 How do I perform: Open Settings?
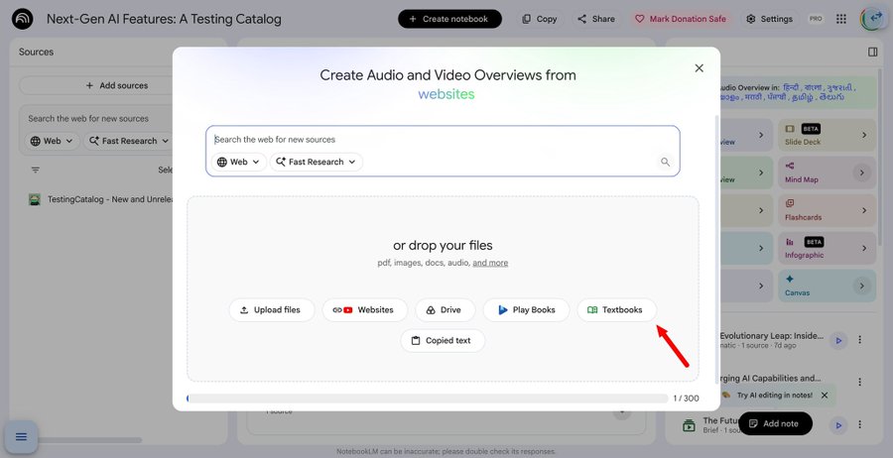point(769,19)
